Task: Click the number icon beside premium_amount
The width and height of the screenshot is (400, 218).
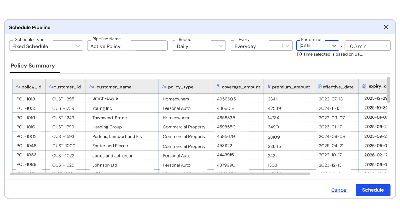Action: coord(269,87)
